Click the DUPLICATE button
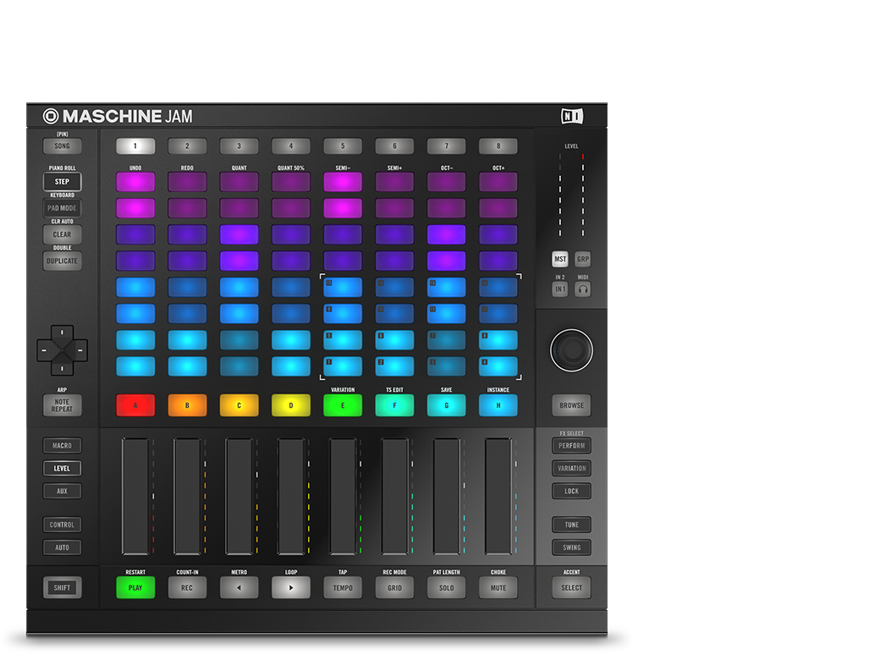The width and height of the screenshot is (880, 660). tap(63, 261)
